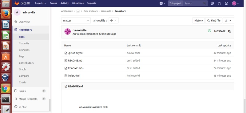Open the Projects dropdown menu
The height and width of the screenshot is (113, 246).
click(40, 3)
